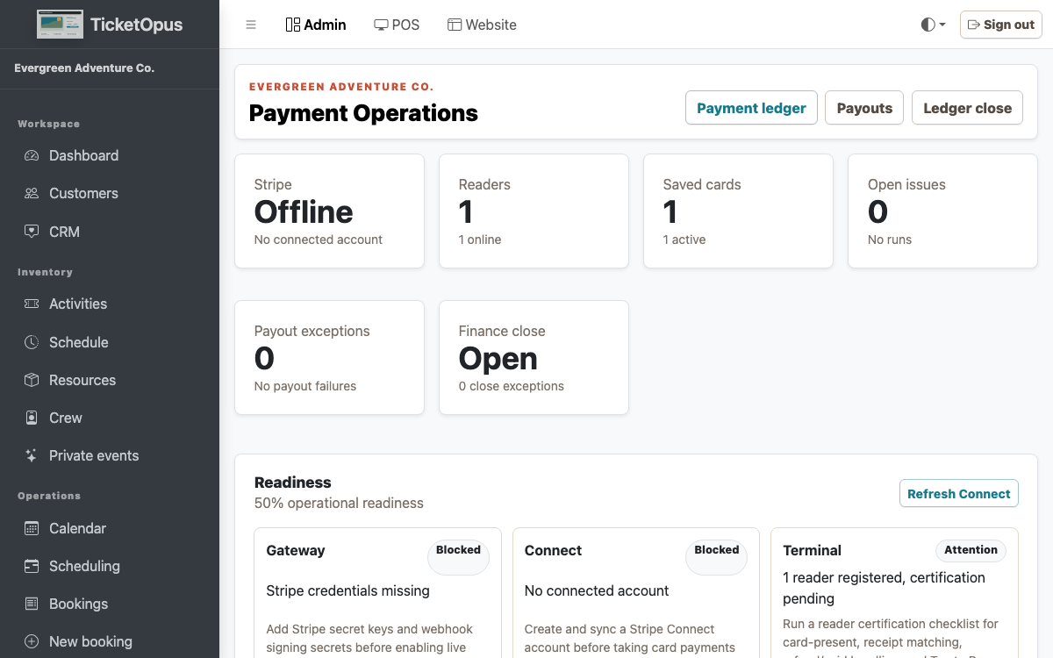Click the Admin tab layout icon
1053x658 pixels.
tap(293, 25)
